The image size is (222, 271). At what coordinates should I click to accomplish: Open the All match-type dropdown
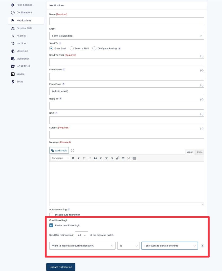point(81,235)
